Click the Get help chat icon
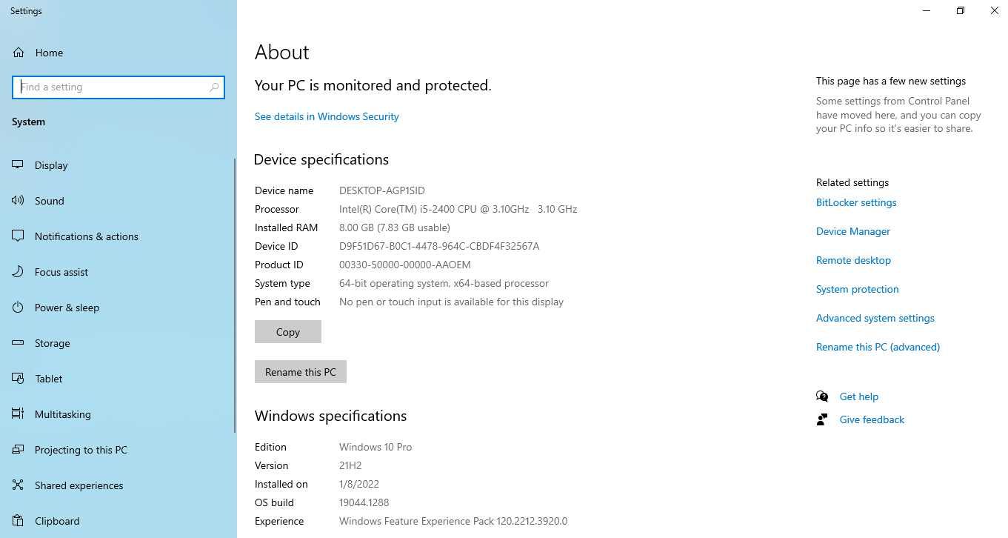Viewport: 1008px width, 538px height. [x=822, y=396]
